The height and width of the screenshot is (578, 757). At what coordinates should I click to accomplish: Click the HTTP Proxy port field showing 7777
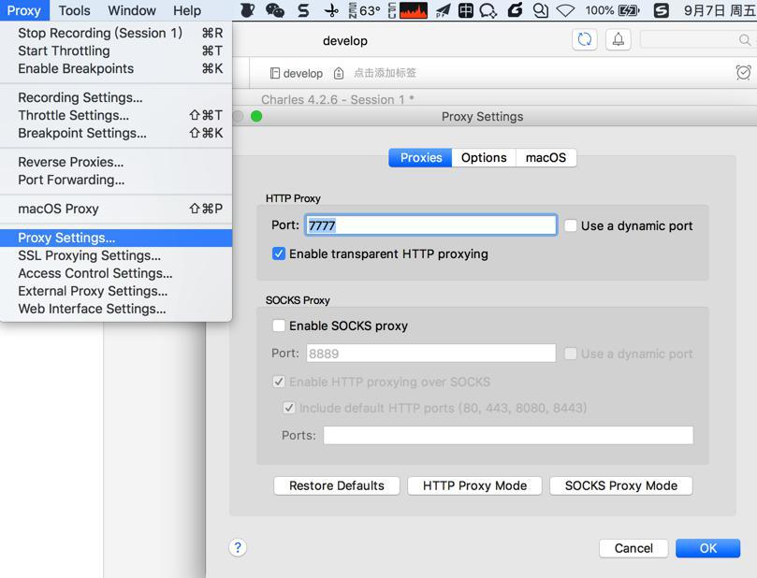click(430, 225)
